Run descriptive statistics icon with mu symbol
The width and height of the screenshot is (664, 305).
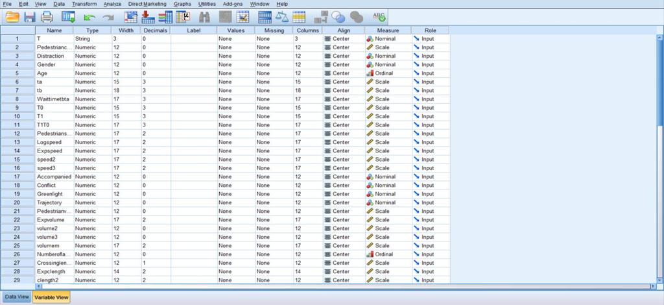(183, 17)
